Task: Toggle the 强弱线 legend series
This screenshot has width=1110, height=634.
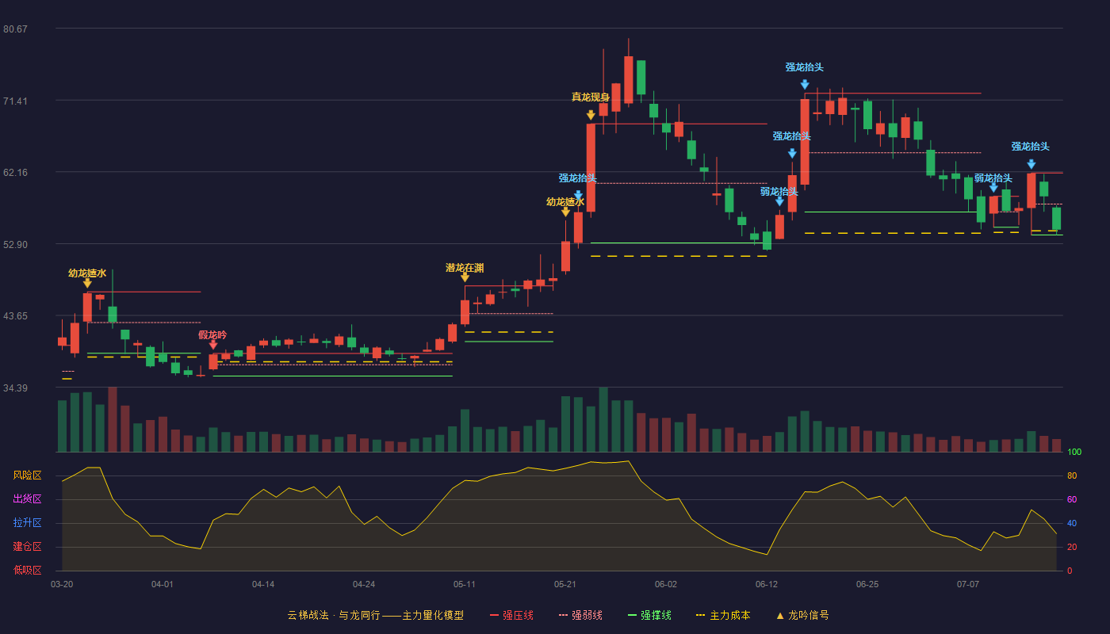Action: 580,615
